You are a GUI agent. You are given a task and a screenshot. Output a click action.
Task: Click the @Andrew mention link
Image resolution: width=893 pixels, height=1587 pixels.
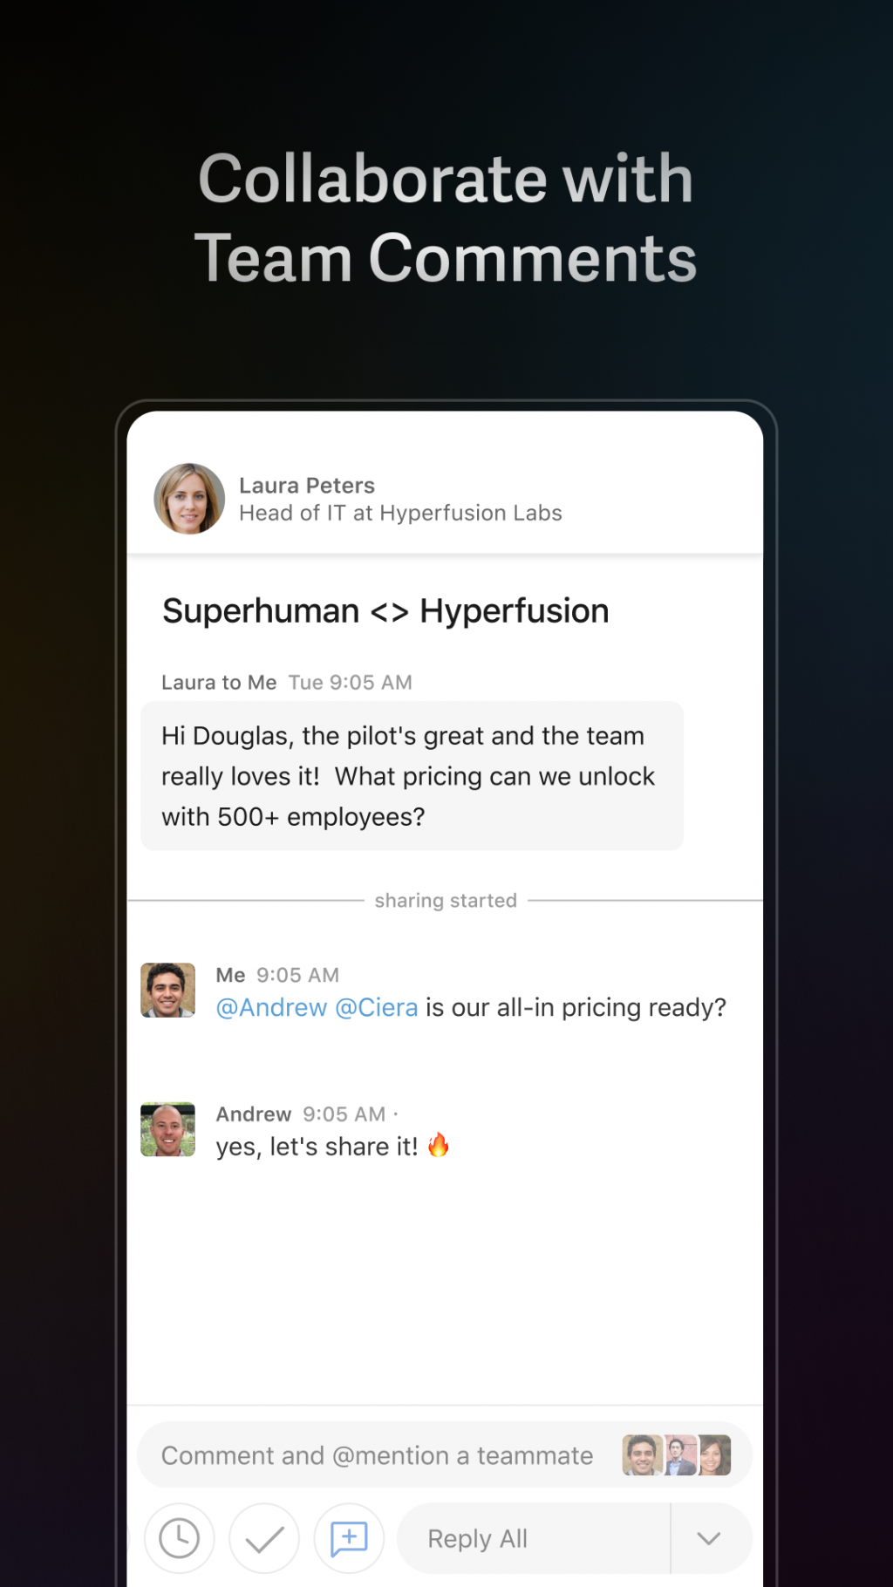(271, 1008)
